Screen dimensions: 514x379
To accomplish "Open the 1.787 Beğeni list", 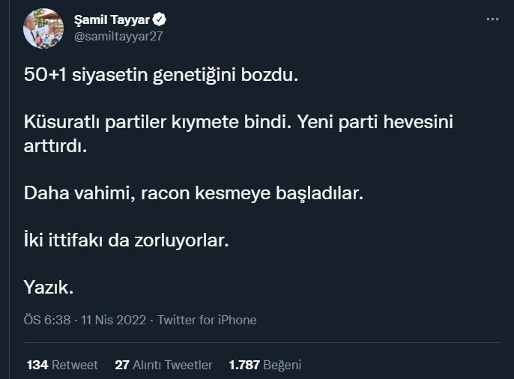I will 264,366.
